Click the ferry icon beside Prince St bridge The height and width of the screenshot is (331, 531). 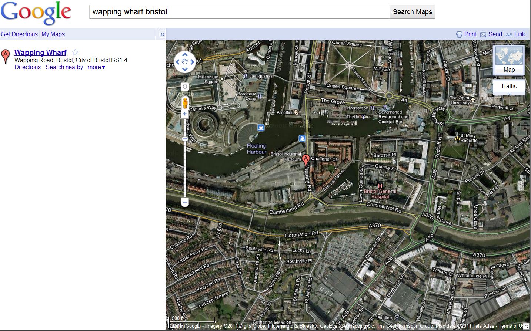(x=302, y=138)
